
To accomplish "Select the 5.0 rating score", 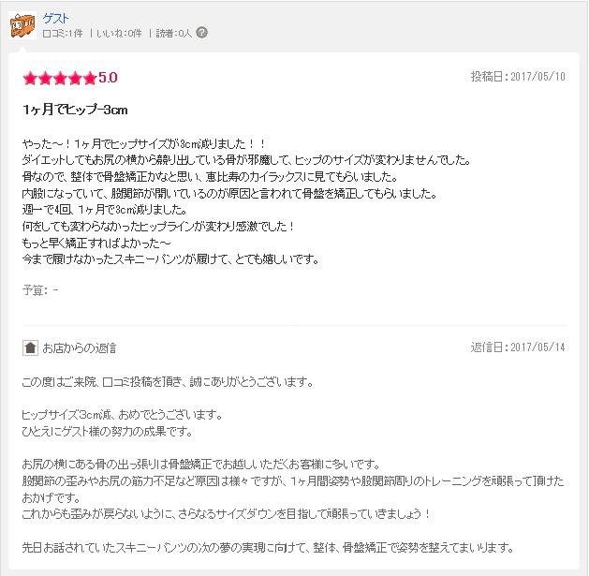I will point(109,78).
